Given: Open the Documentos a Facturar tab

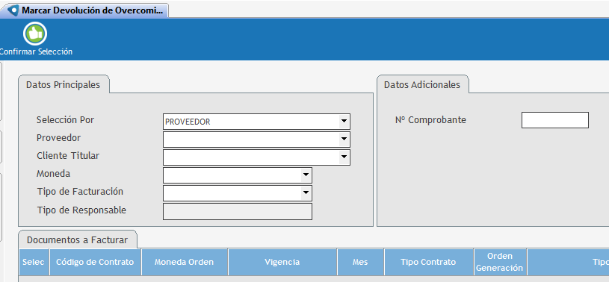Looking at the screenshot, I should pos(77,239).
